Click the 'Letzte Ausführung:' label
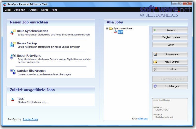 click(x=161, y=100)
